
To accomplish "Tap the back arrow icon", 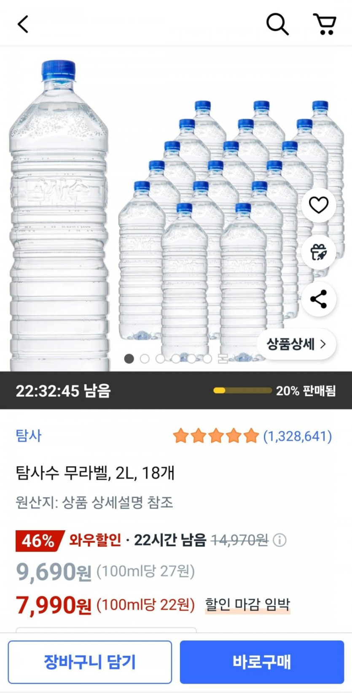I will 23,24.
